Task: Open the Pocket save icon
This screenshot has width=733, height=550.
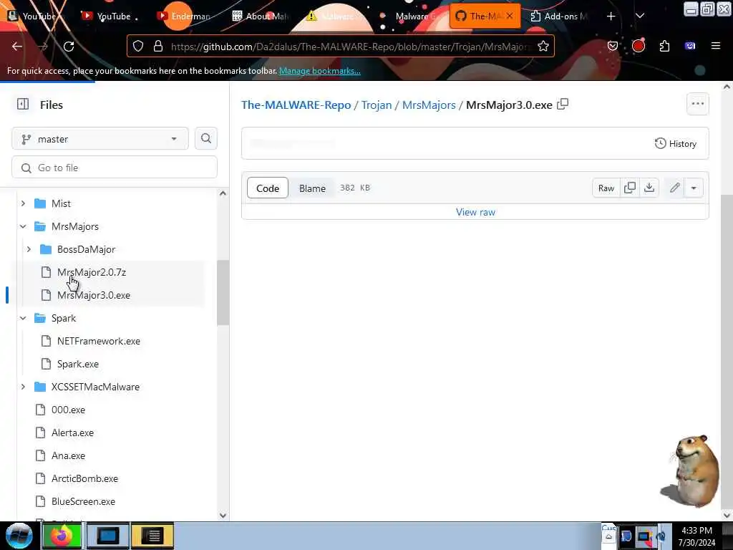Action: point(613,47)
